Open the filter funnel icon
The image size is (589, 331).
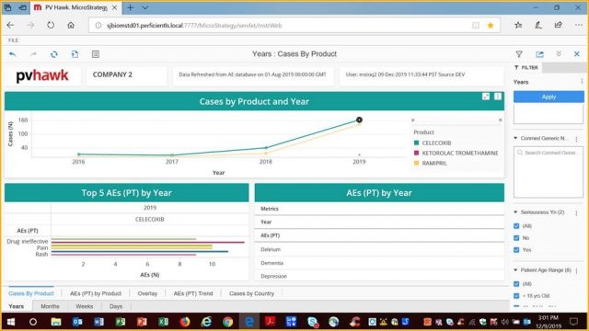pos(519,54)
